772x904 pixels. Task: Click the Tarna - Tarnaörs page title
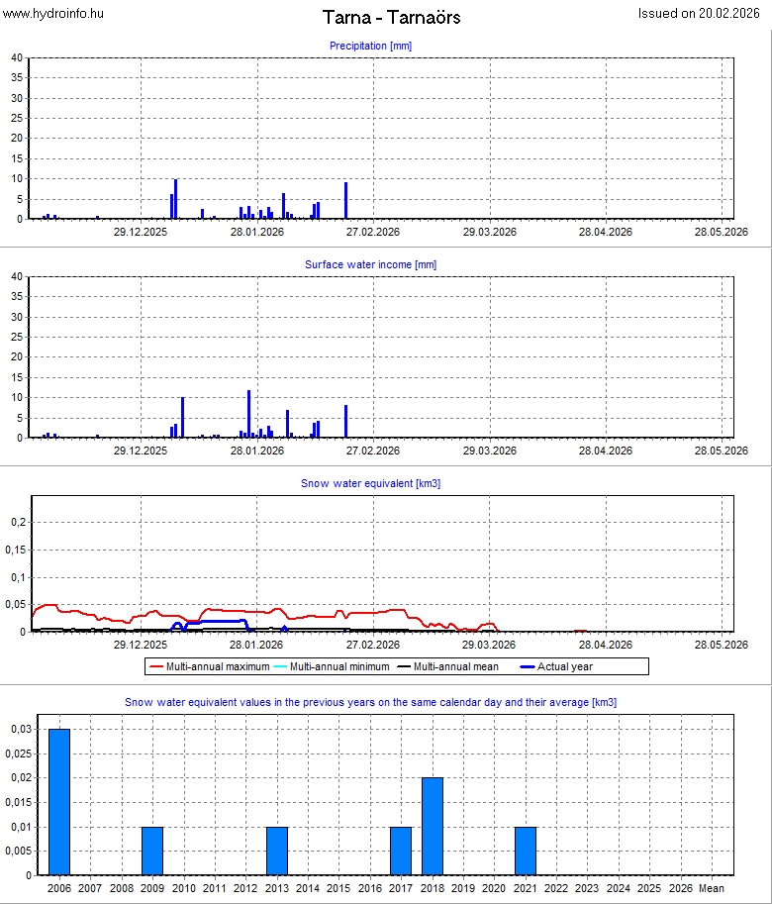point(391,18)
